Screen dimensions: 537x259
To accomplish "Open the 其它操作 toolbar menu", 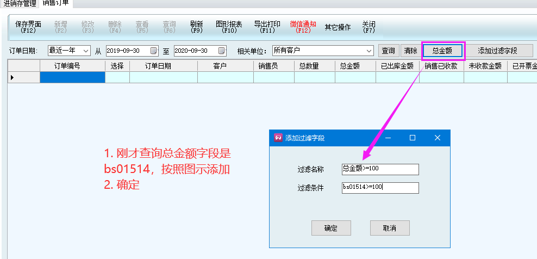I will (x=338, y=27).
